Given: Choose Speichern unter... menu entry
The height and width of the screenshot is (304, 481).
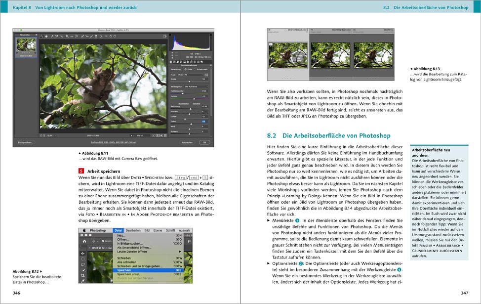Looking at the screenshot, I should 148,274.
